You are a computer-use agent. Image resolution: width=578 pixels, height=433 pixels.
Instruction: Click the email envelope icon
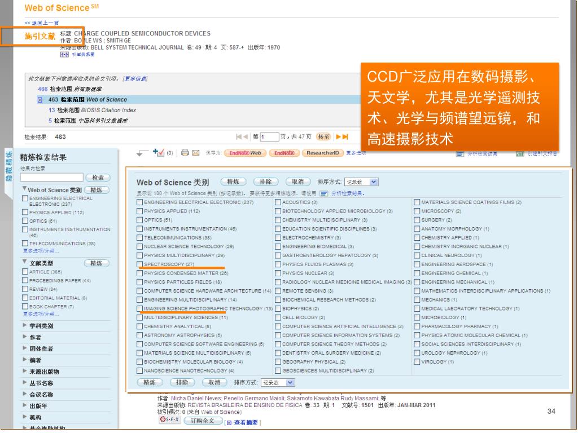coord(196,153)
